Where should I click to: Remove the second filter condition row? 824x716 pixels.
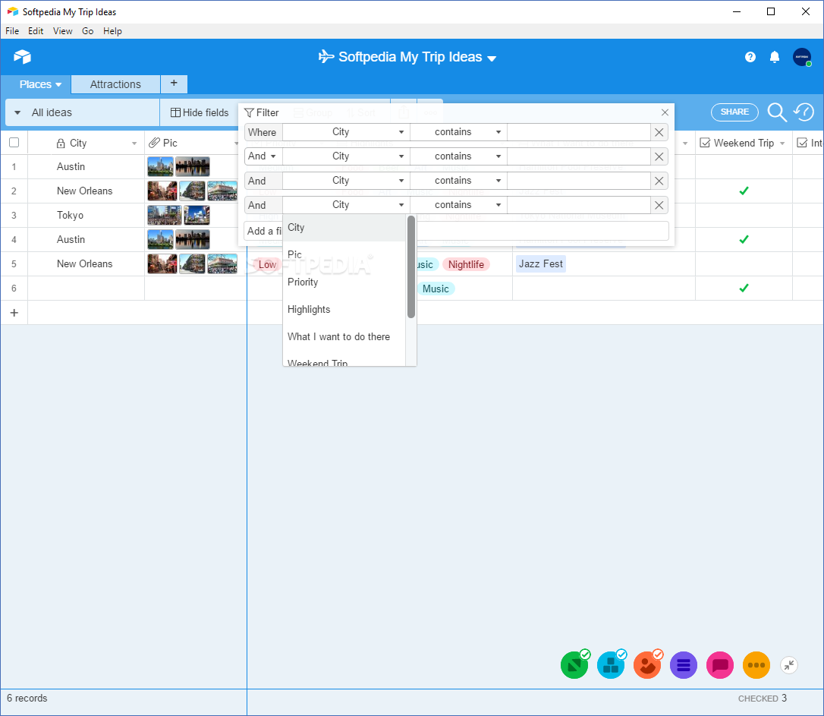[x=659, y=156]
